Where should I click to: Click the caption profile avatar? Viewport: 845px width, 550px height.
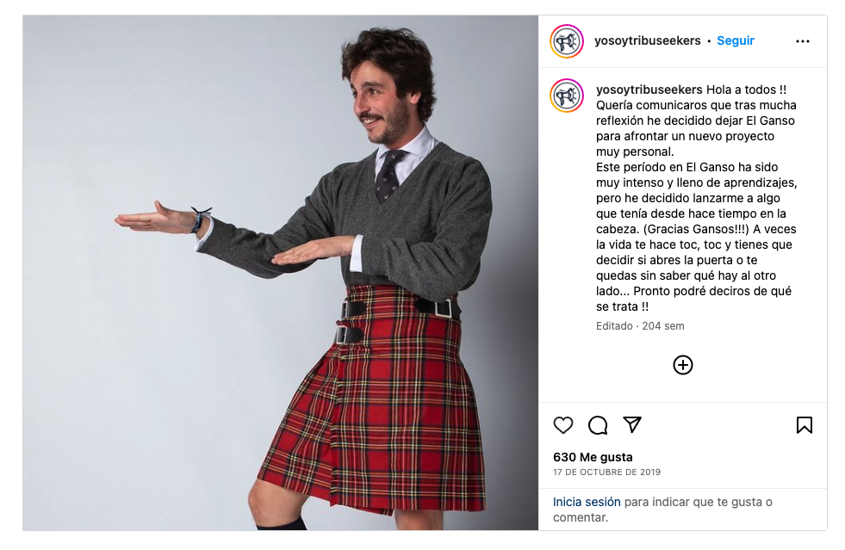pos(567,96)
